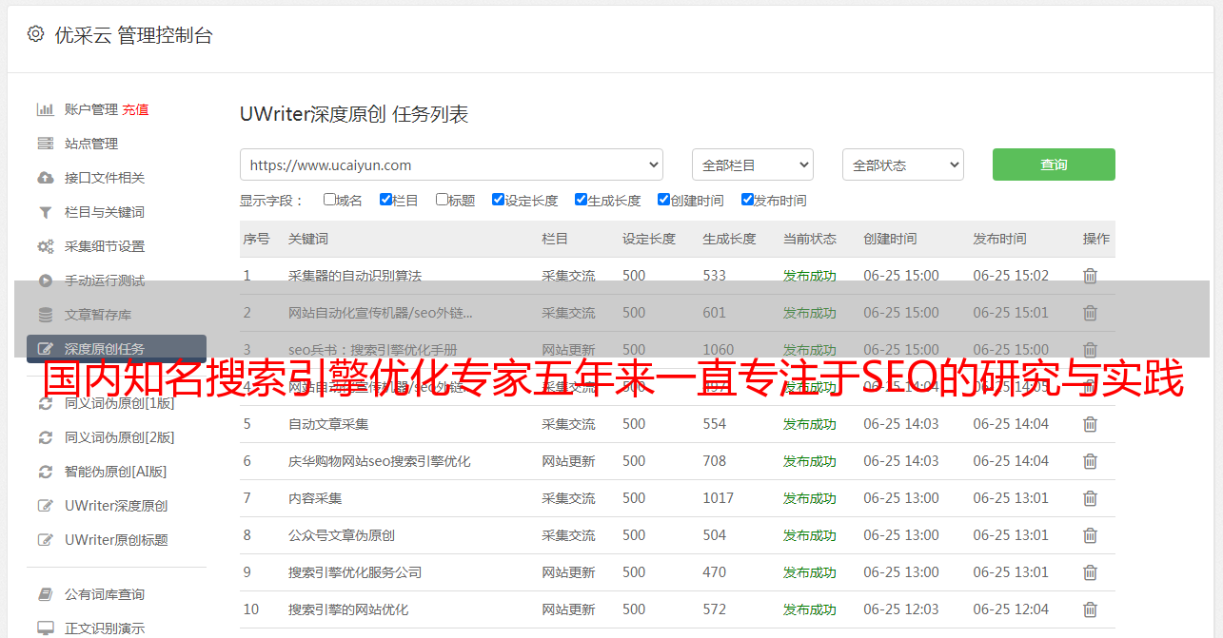Uncheck the 栏目 display field checkbox

[385, 200]
